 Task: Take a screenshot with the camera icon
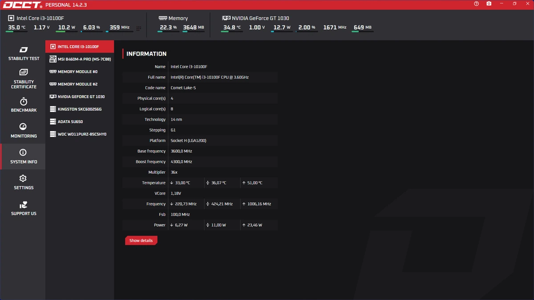coord(489,4)
